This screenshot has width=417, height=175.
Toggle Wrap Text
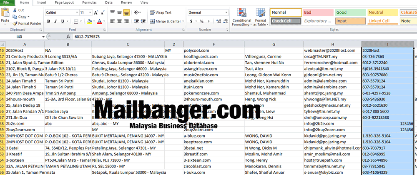(x=161, y=12)
